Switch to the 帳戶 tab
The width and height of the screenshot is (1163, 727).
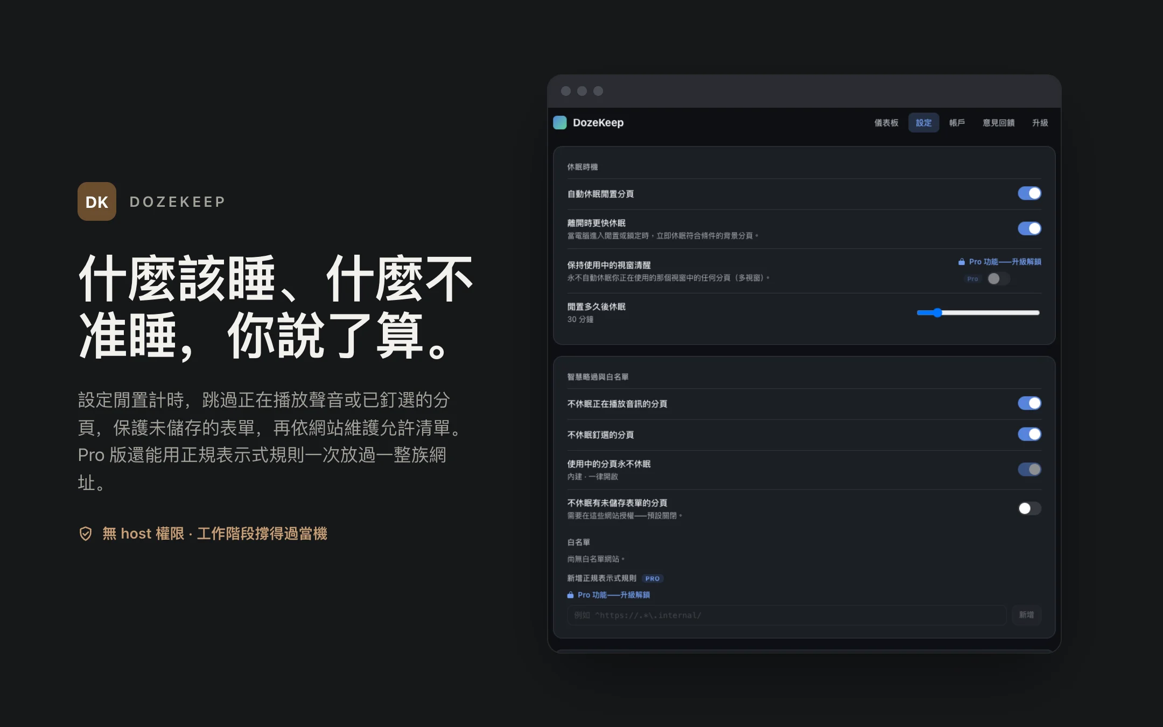coord(957,123)
